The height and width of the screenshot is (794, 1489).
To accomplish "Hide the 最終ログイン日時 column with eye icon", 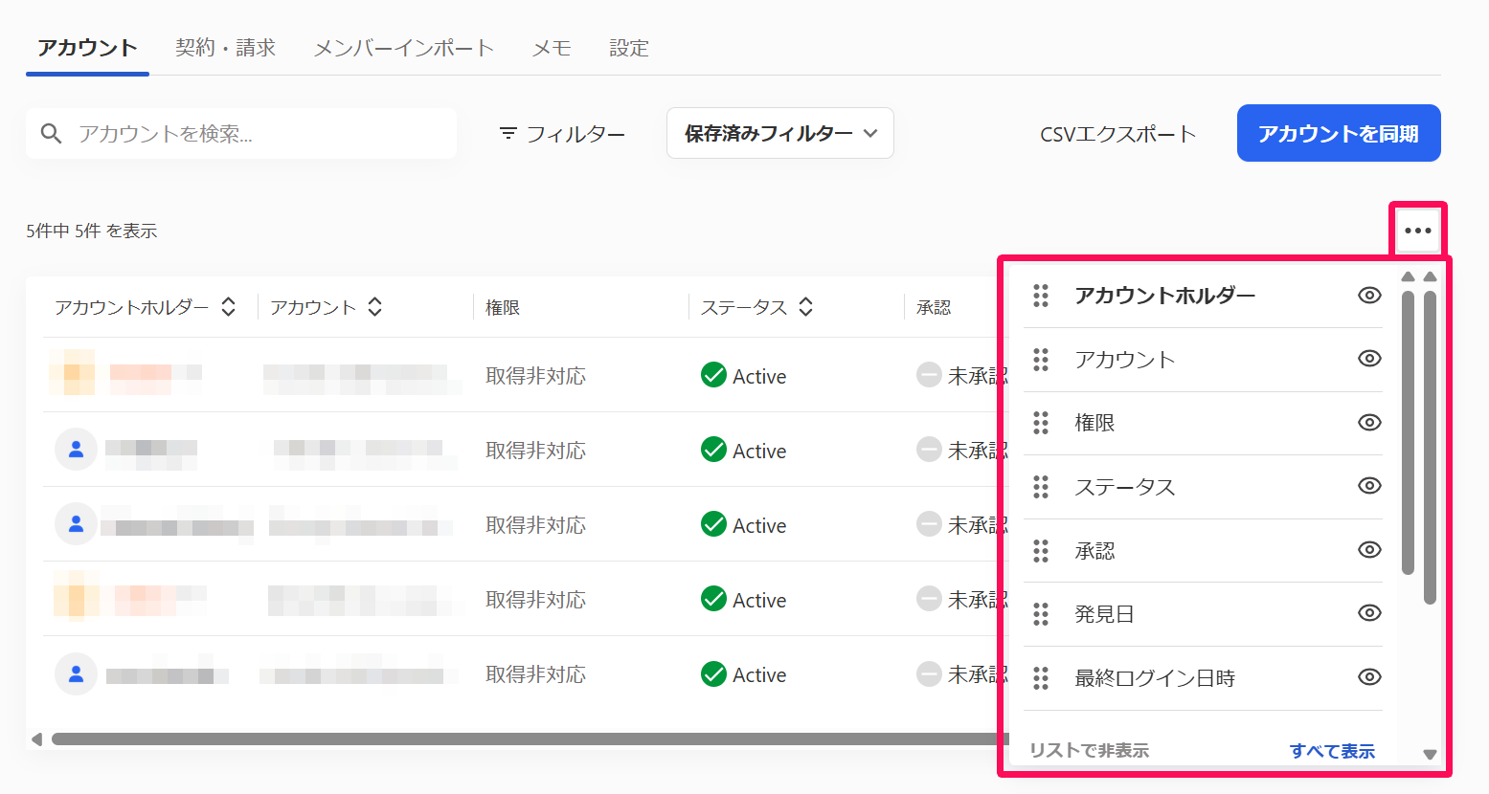I will (x=1369, y=677).
